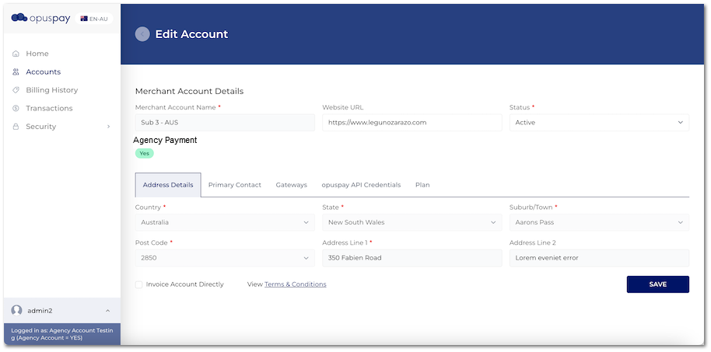This screenshot has width=711, height=352.
Task: Open the Country dropdown
Action: click(x=224, y=222)
